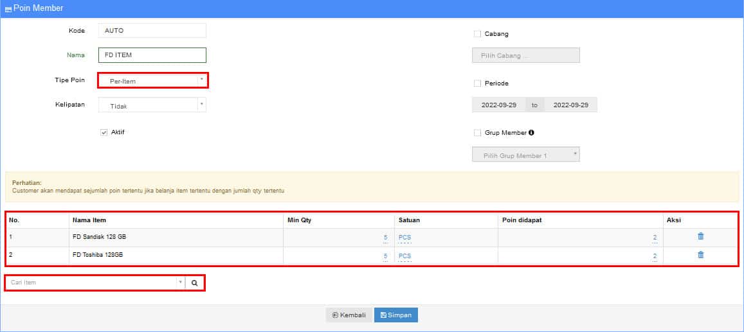
Task: Click the Grup Member info icon
Action: point(531,133)
